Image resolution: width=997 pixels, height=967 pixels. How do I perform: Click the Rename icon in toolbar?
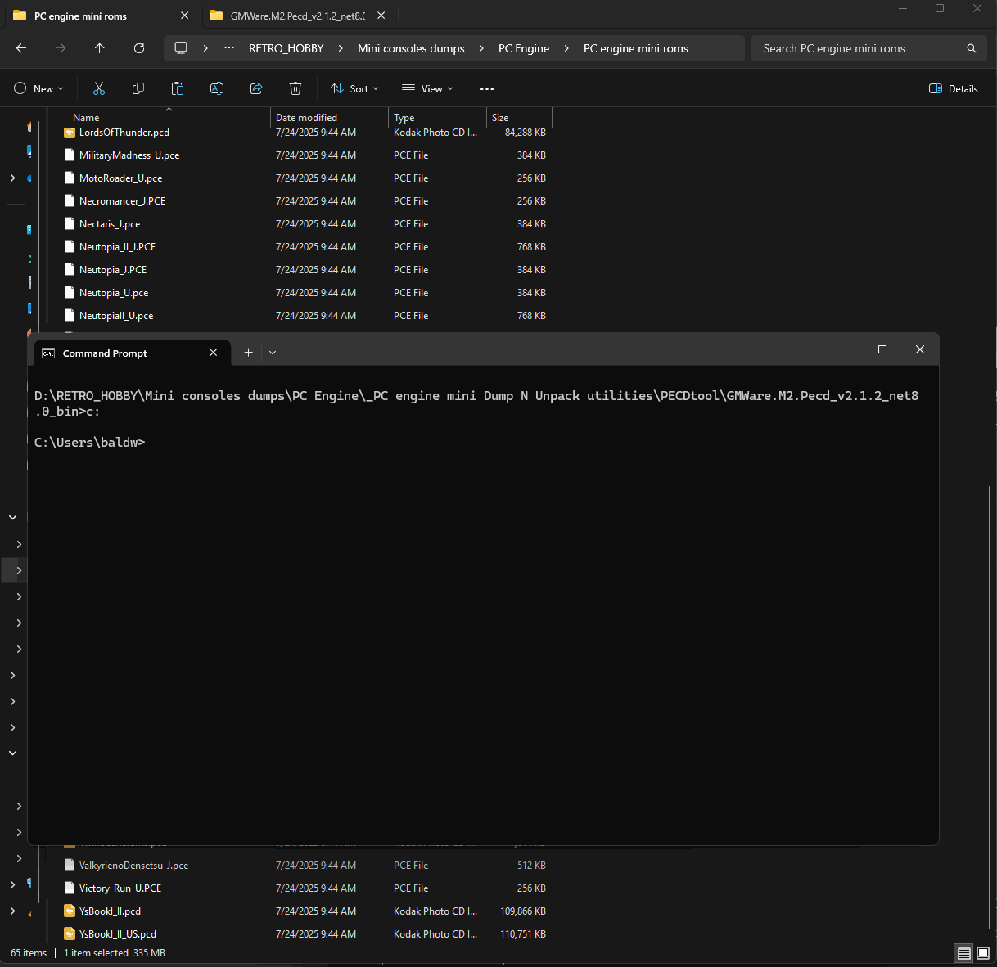pyautogui.click(x=217, y=88)
